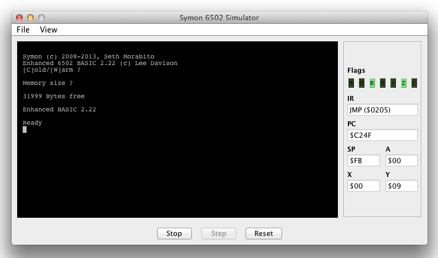438x258 pixels.
Task: Click the 'Ready' prompt text
Action: pyautogui.click(x=32, y=123)
